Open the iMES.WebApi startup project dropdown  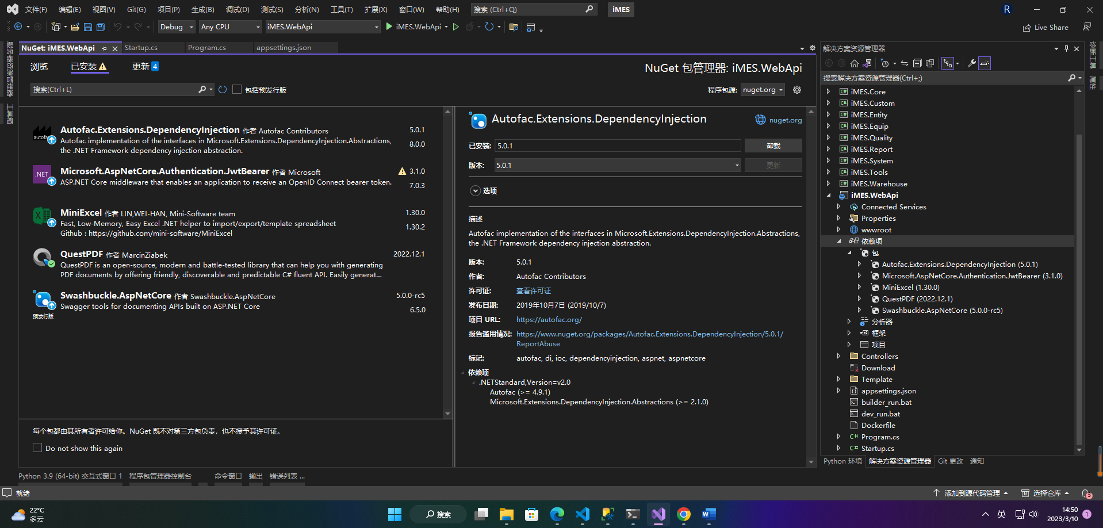(x=323, y=27)
